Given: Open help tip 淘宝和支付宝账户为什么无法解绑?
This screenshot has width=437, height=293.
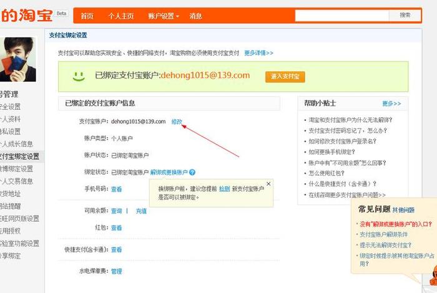Looking at the screenshot, I should coord(350,120).
